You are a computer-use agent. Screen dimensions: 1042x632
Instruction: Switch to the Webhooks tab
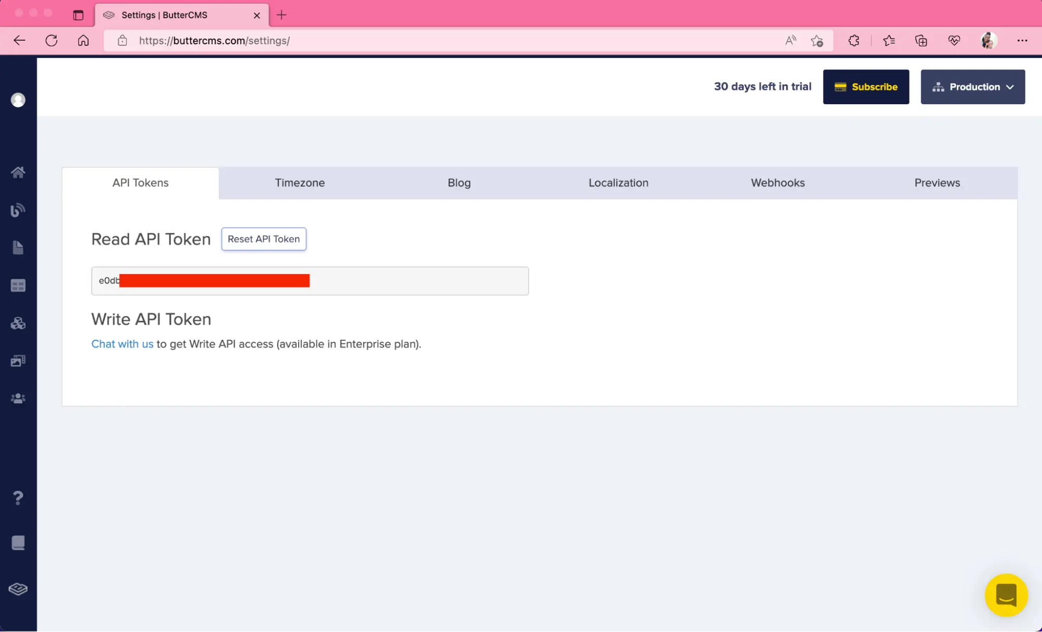point(778,183)
